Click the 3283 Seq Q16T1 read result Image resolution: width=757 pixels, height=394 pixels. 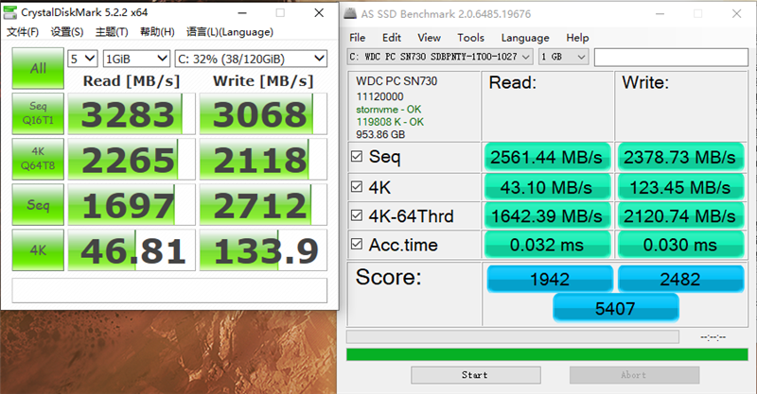click(x=132, y=113)
